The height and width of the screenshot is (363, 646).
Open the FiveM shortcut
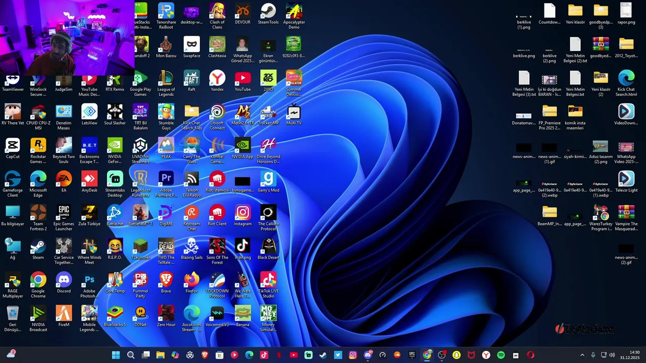[64, 317]
